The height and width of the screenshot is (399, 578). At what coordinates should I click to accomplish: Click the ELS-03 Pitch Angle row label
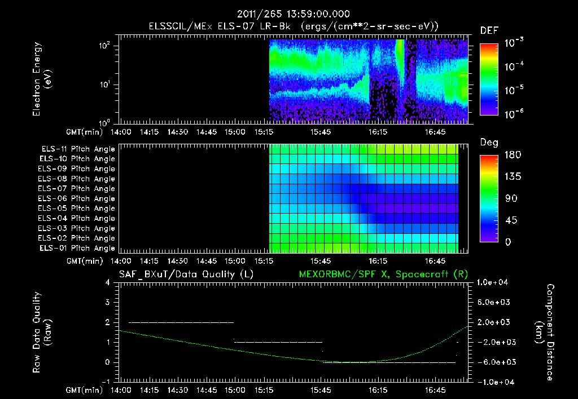click(76, 228)
